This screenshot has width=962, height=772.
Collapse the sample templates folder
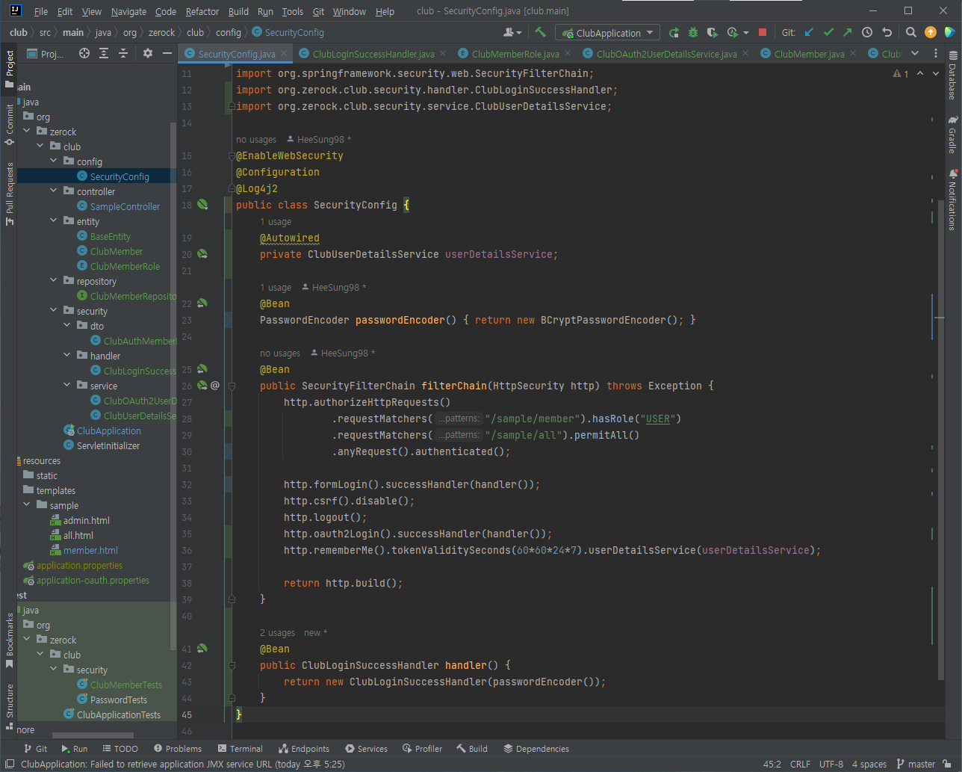pyautogui.click(x=27, y=504)
